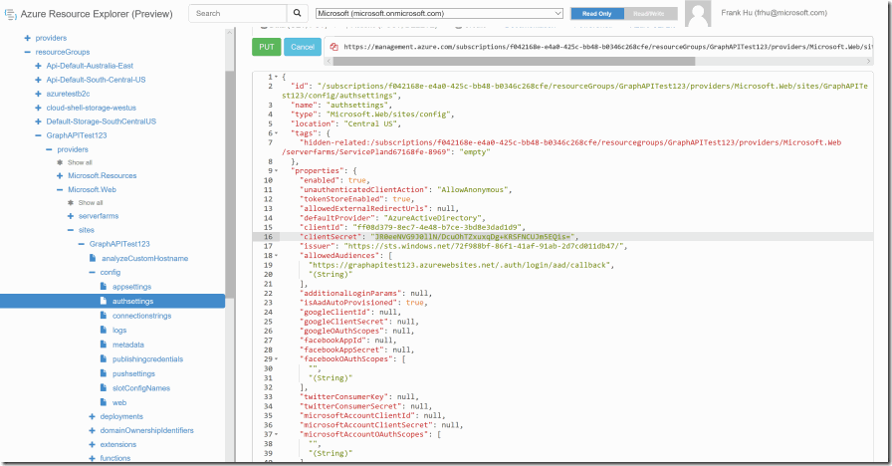Fold allowedAudiences array at line 18

[277, 256]
